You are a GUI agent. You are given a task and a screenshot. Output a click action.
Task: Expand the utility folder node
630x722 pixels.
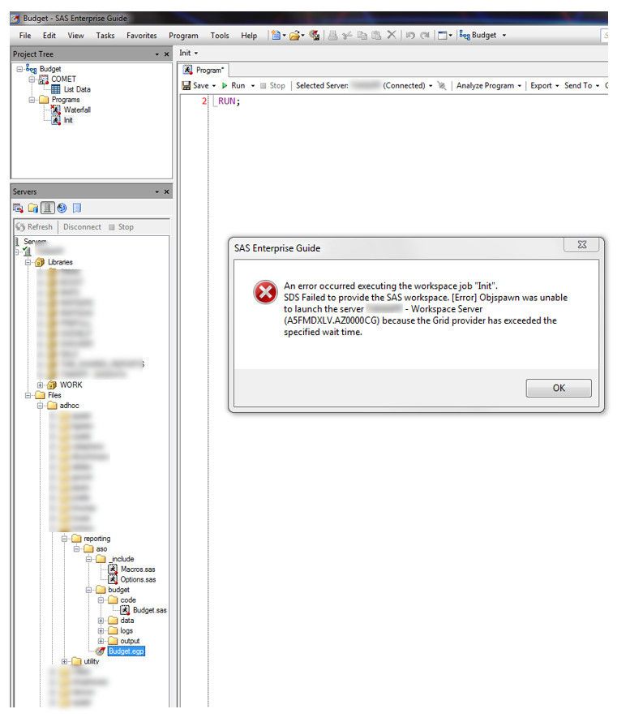(64, 662)
